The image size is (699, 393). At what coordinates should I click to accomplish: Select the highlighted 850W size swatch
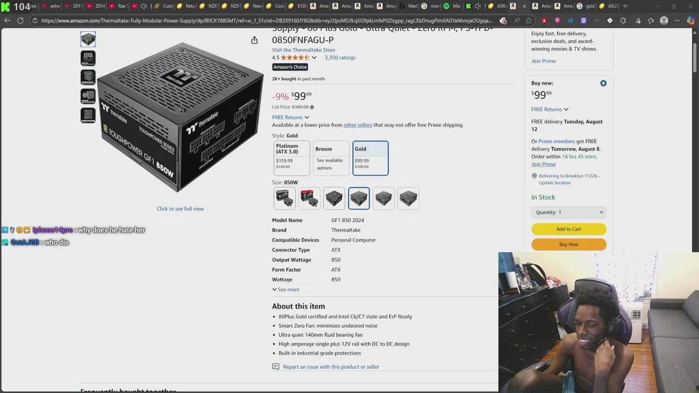[359, 198]
